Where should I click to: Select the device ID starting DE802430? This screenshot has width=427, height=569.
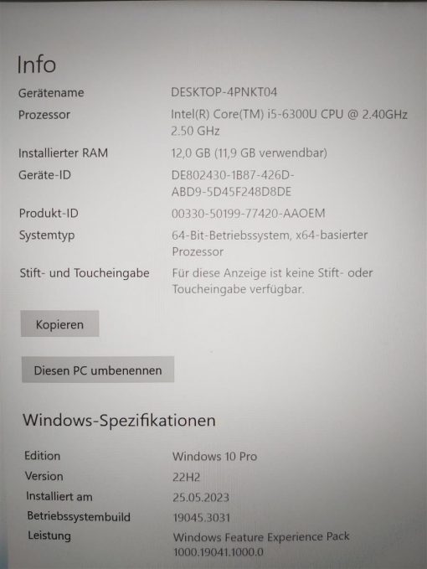point(233,184)
